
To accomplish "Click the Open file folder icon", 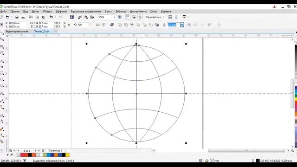I will point(7,17).
